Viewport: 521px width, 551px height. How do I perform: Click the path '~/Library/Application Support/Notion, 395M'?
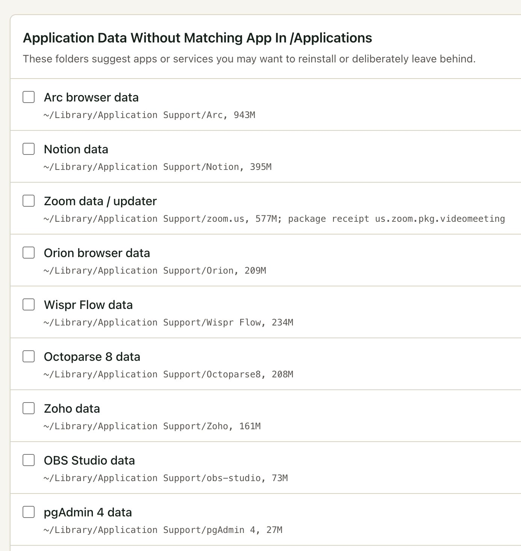pyautogui.click(x=158, y=167)
